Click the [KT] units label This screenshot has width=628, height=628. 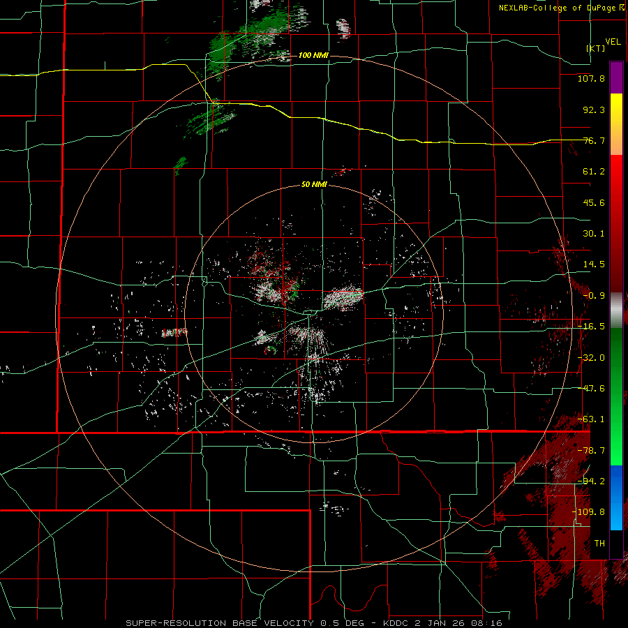[596, 48]
